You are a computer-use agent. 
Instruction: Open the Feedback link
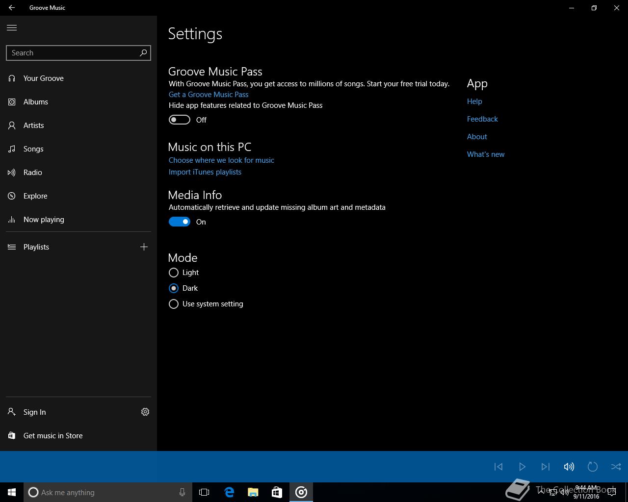482,119
